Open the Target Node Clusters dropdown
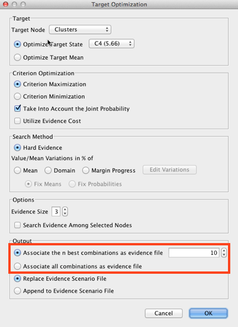238x327 pixels. click(80, 30)
